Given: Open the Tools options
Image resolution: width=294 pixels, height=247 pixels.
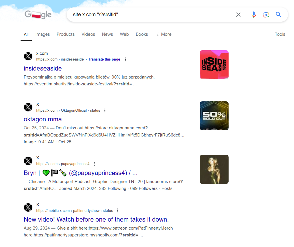Looking at the screenshot, I should tap(280, 34).
